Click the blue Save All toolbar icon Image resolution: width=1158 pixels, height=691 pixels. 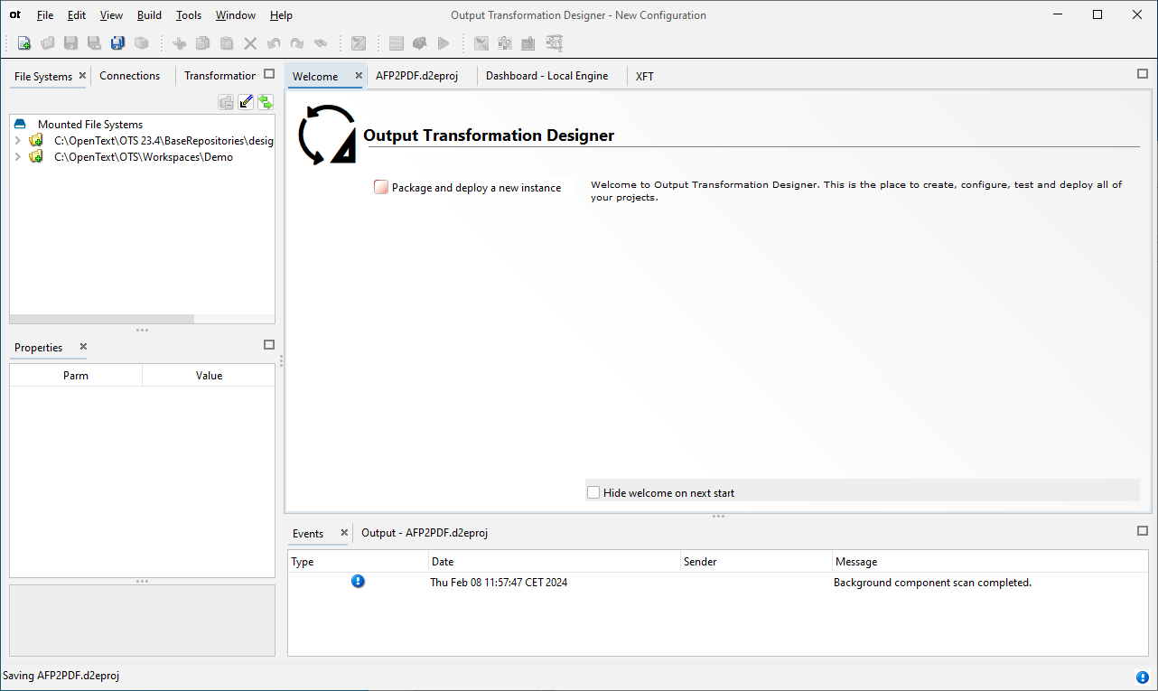coord(118,43)
